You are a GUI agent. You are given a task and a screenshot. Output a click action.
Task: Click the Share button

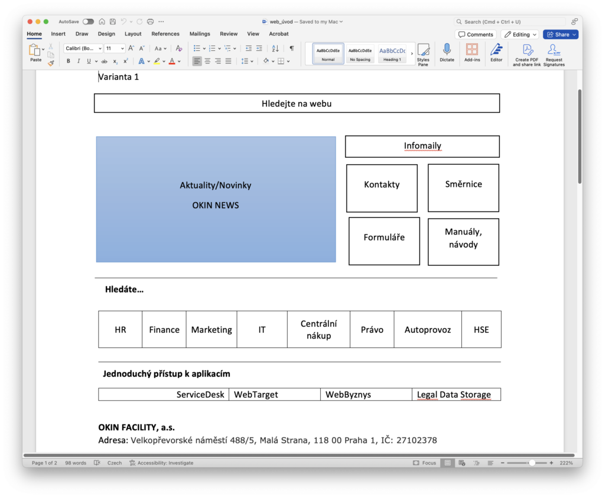pyautogui.click(x=561, y=34)
